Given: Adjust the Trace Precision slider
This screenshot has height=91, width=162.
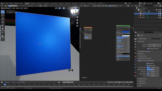Looking at the screenshot, I should pos(153,67).
